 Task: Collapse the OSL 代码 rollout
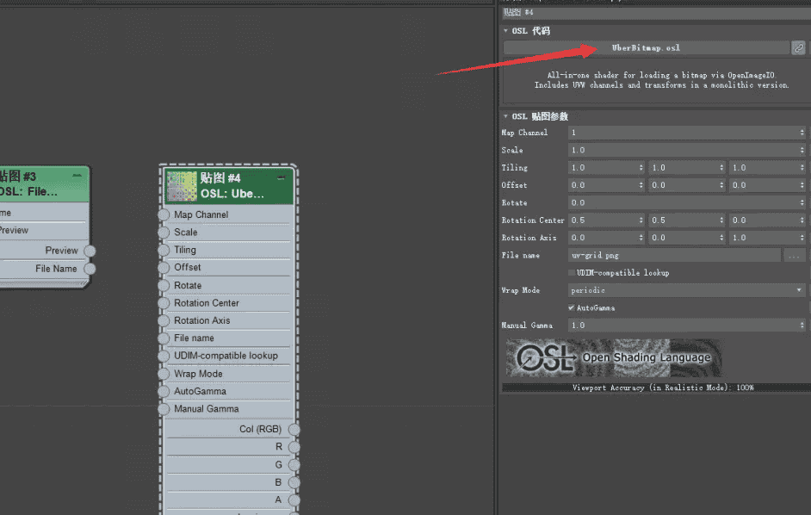506,31
